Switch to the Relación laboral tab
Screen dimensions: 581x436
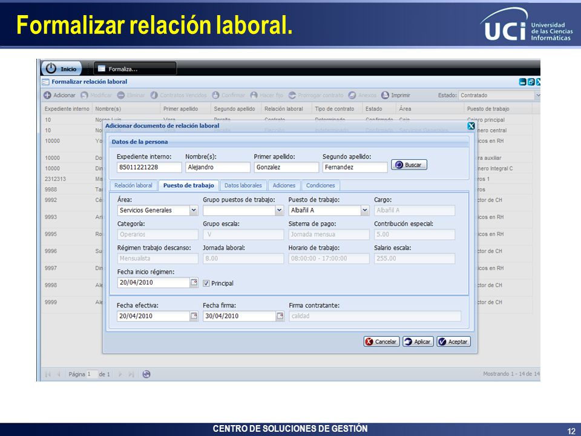(x=133, y=185)
